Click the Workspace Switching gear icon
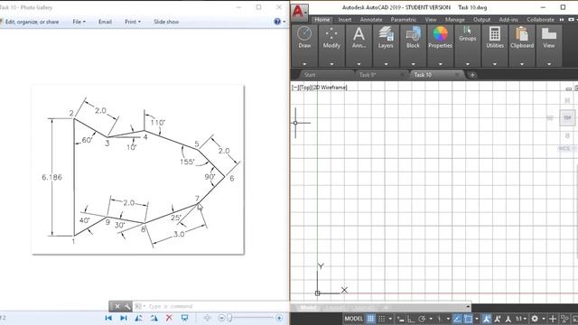The image size is (578, 325). pos(535,319)
